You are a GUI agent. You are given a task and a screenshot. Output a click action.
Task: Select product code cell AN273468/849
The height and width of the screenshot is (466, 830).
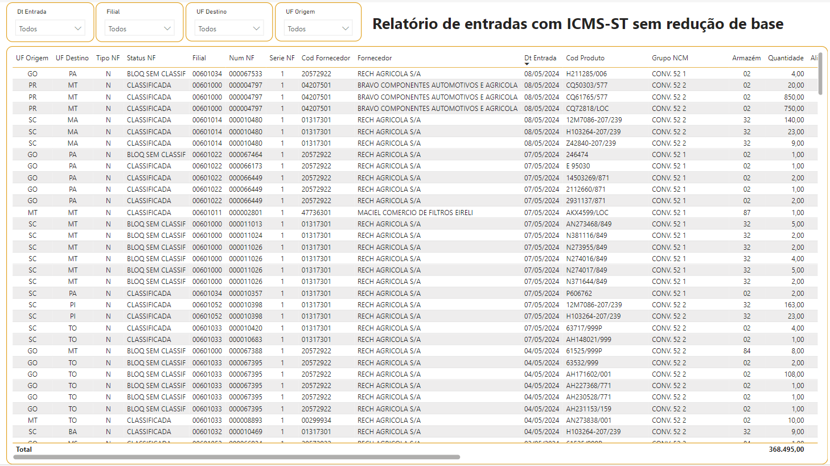click(589, 224)
